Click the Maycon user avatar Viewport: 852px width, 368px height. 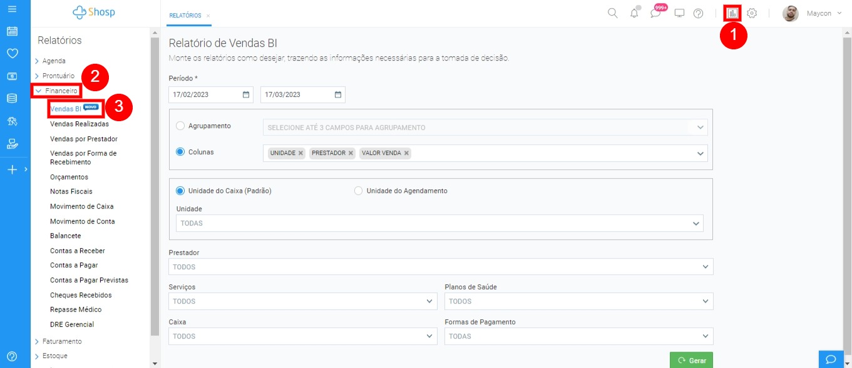pyautogui.click(x=791, y=13)
